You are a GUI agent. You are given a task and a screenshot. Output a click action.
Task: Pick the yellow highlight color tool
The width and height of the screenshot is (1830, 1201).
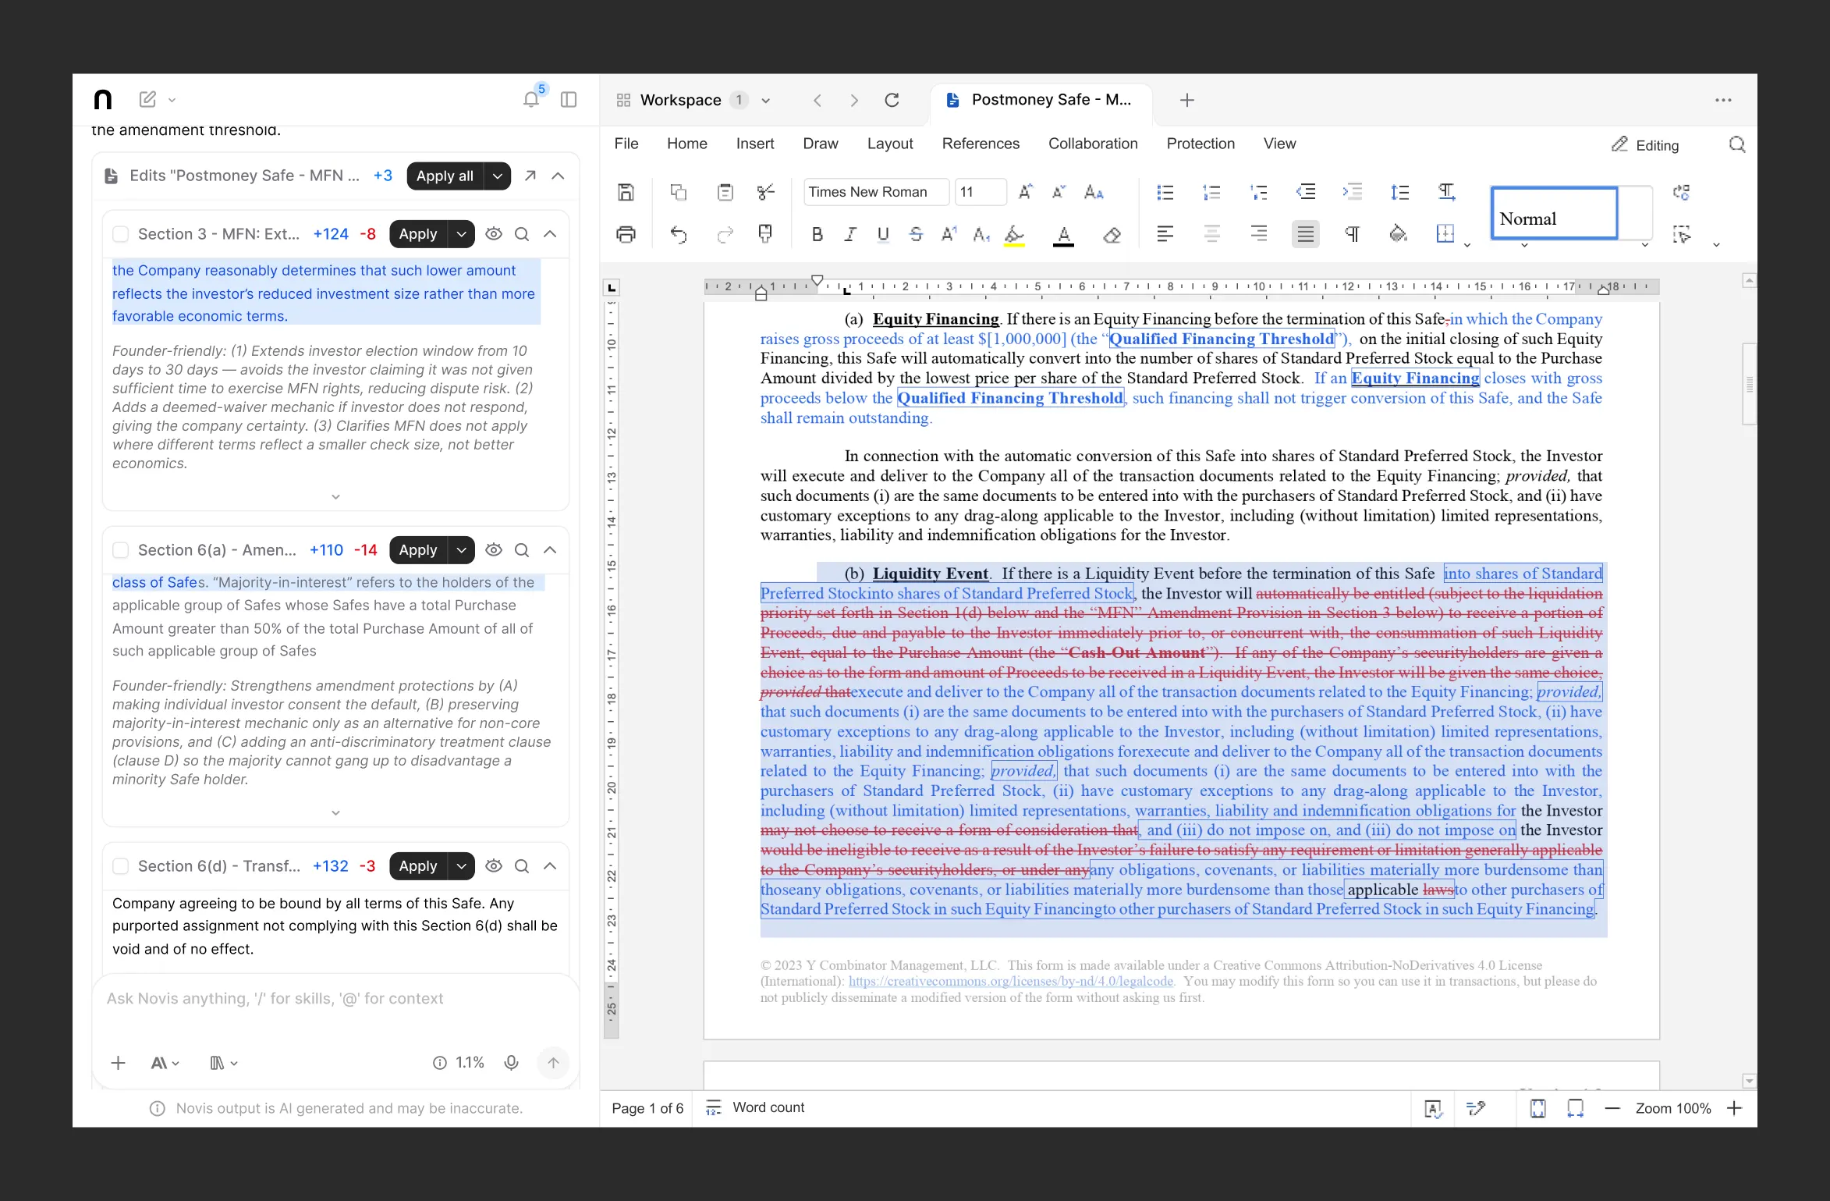click(x=1014, y=235)
